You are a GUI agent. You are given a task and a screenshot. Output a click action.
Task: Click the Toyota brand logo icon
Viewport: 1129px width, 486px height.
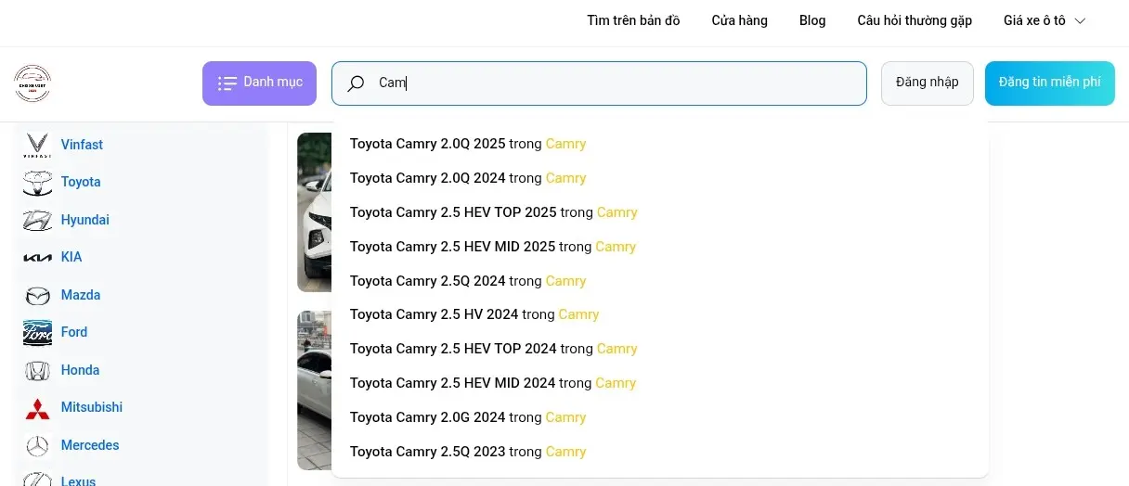[37, 183]
